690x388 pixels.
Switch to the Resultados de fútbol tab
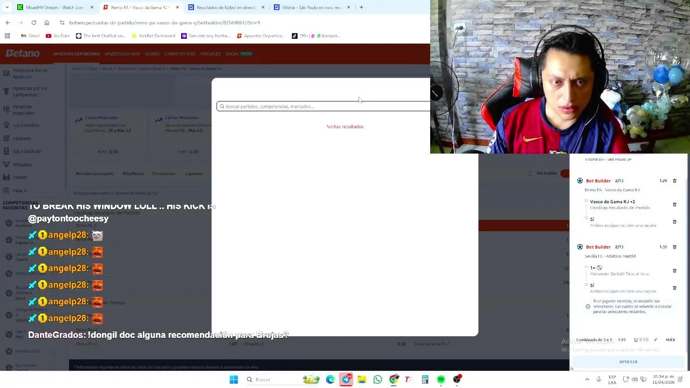tap(227, 8)
